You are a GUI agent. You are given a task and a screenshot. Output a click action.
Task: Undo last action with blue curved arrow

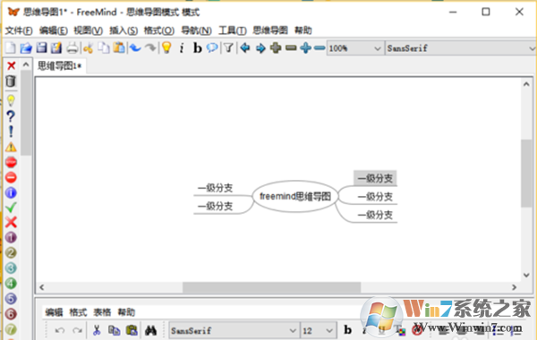coord(136,48)
